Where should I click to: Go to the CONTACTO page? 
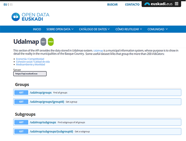tap(132, 4)
